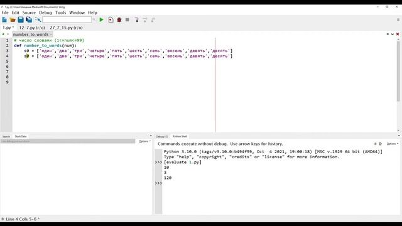Click the Step Into debugger icon
Image resolution: width=402 pixels, height=226 pixels.
(x=137, y=19)
